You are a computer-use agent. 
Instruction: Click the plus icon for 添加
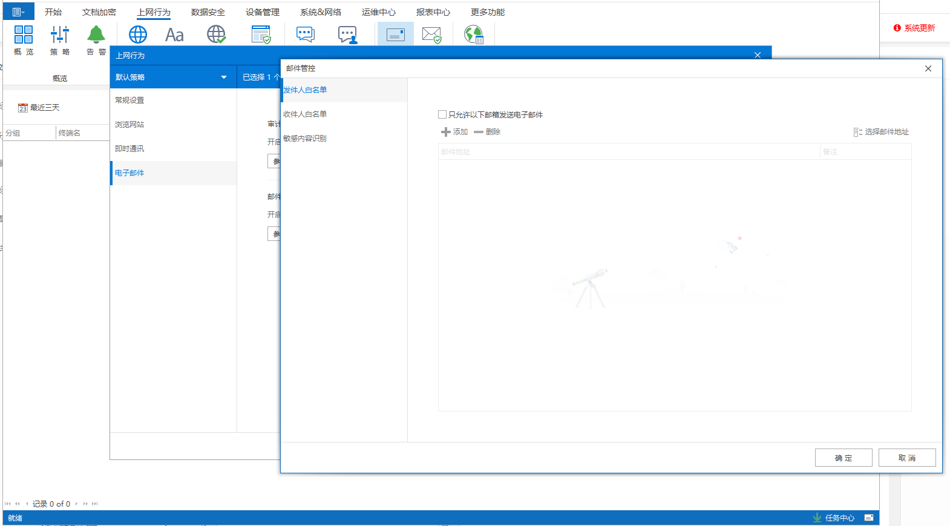tap(446, 132)
